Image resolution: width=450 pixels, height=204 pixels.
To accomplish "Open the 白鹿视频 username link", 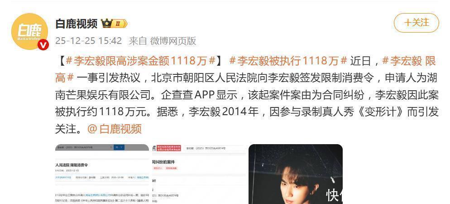I will [x=77, y=24].
